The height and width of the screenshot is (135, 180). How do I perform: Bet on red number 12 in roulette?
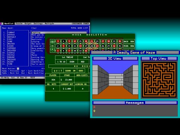(x=75, y=41)
